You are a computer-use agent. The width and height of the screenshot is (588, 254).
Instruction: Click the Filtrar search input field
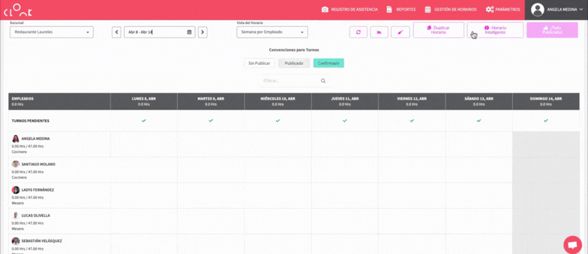289,81
